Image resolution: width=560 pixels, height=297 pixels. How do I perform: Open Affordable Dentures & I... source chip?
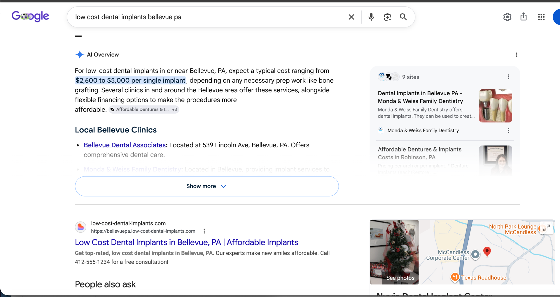(144, 109)
